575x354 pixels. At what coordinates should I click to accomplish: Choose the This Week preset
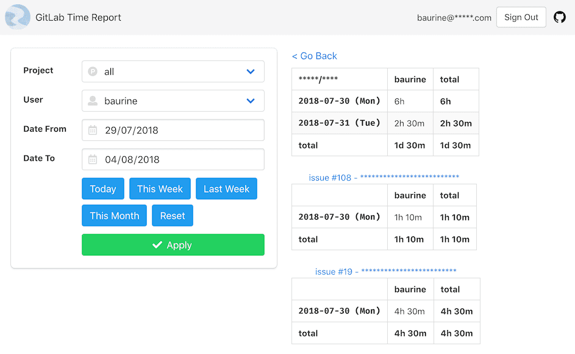(x=160, y=189)
